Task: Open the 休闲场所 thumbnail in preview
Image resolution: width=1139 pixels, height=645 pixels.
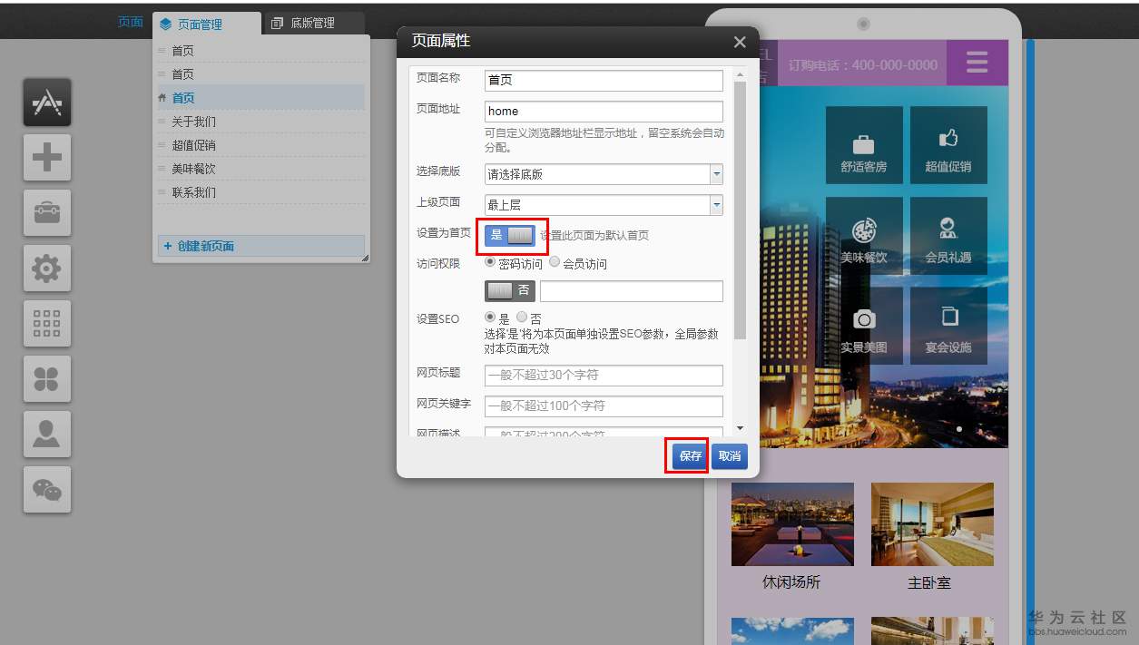Action: tap(792, 524)
